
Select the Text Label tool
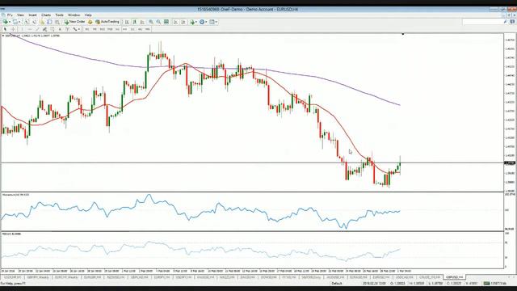click(67, 29)
